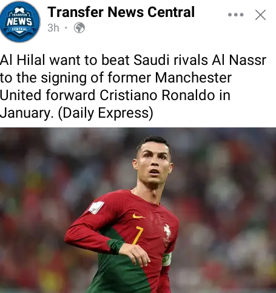Screen dimensions: 276x293
Task: Click the Portugal crest on the shirt
Action: (167, 232)
